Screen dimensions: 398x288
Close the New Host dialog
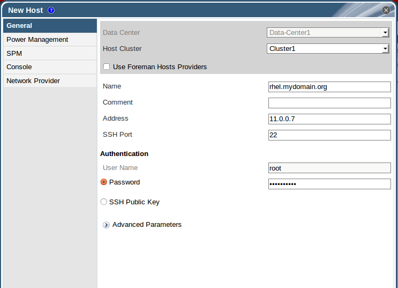click(x=386, y=10)
